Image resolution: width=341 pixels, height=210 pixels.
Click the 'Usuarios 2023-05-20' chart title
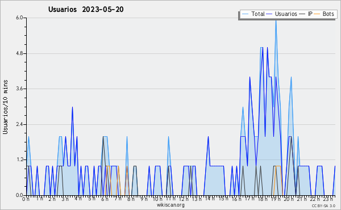coord(86,9)
